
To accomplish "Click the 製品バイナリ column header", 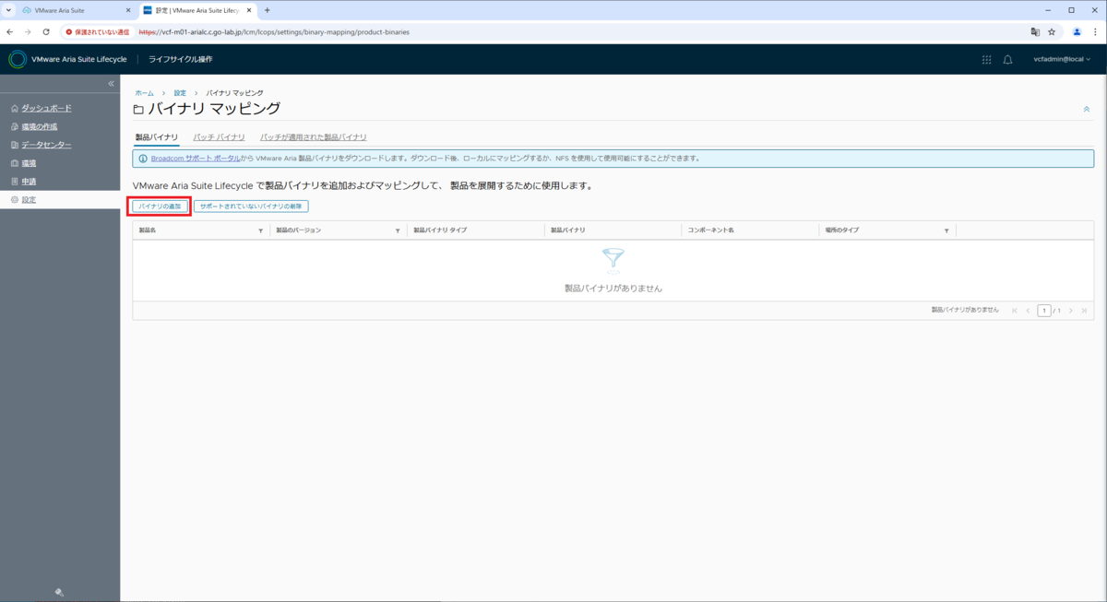I will (x=568, y=230).
